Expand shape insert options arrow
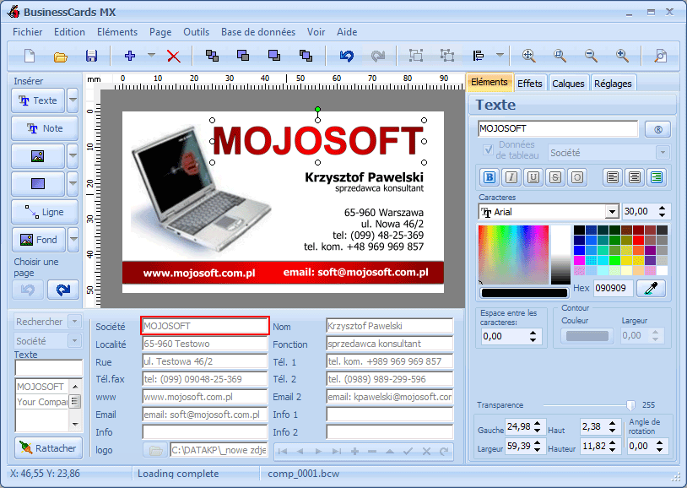Screen dimensions: 687x488 (x=73, y=184)
